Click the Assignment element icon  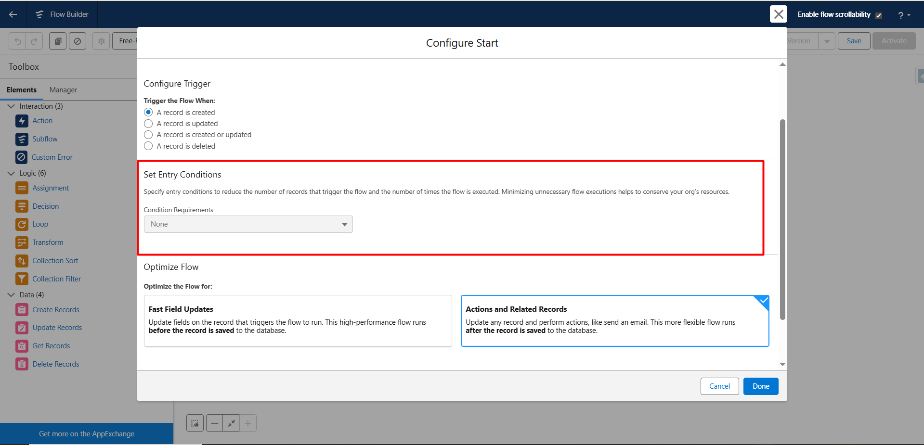click(x=22, y=188)
